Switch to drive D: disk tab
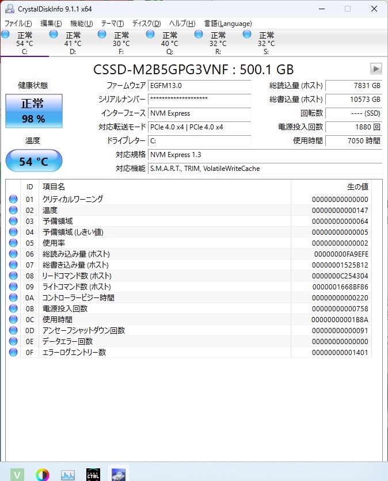The height and width of the screenshot is (481, 388). [x=73, y=43]
